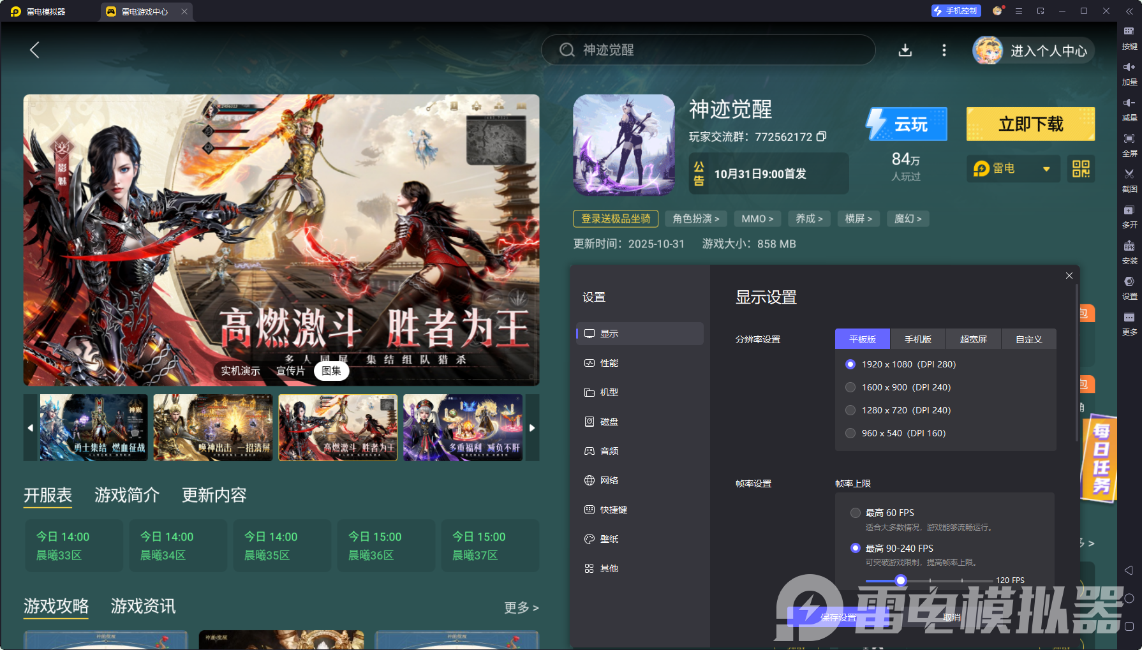The width and height of the screenshot is (1142, 650).
Task: Expand the 雷电 channel dropdown
Action: pyautogui.click(x=1047, y=168)
